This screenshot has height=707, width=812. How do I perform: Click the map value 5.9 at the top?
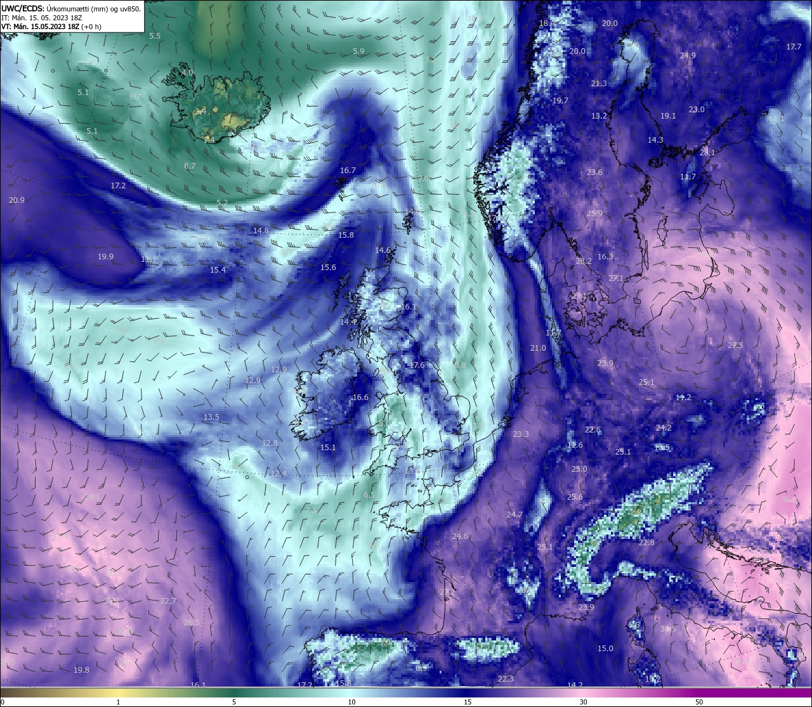point(358,51)
